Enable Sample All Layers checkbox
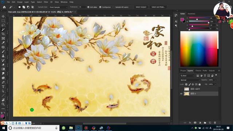This screenshot has height=131, width=233. point(114,7)
